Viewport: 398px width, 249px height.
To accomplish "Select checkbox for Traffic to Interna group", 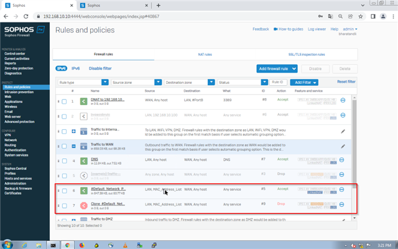I will pyautogui.click(x=64, y=132).
